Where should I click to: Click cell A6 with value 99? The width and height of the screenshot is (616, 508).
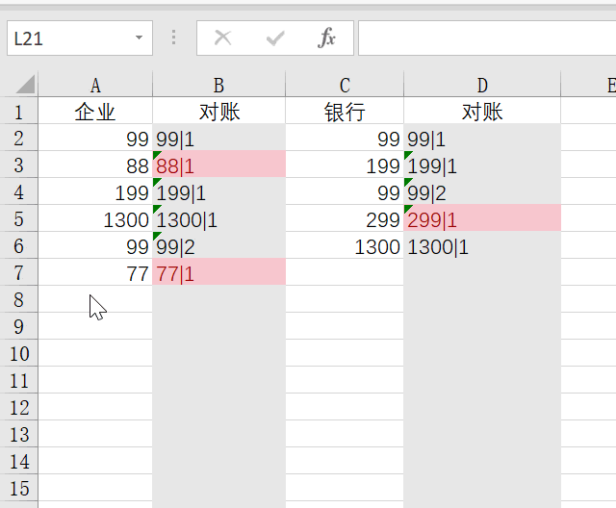coord(95,245)
